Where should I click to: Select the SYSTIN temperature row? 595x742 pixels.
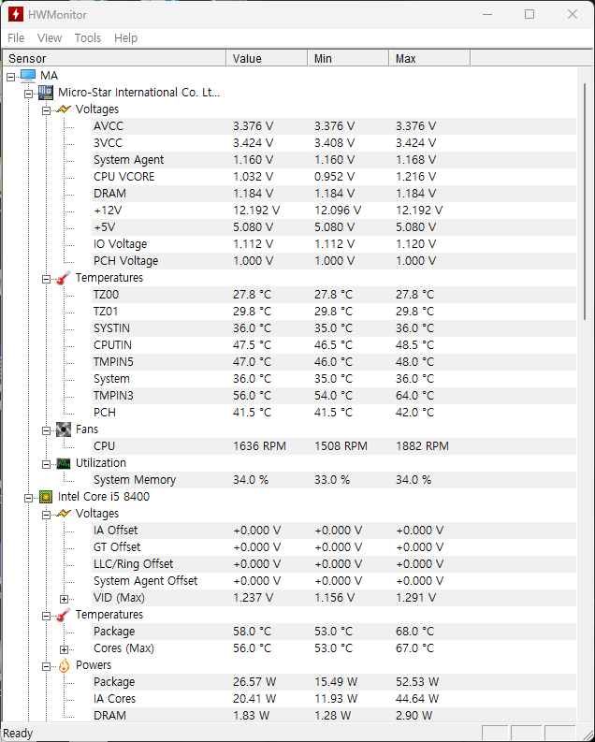[x=334, y=327]
